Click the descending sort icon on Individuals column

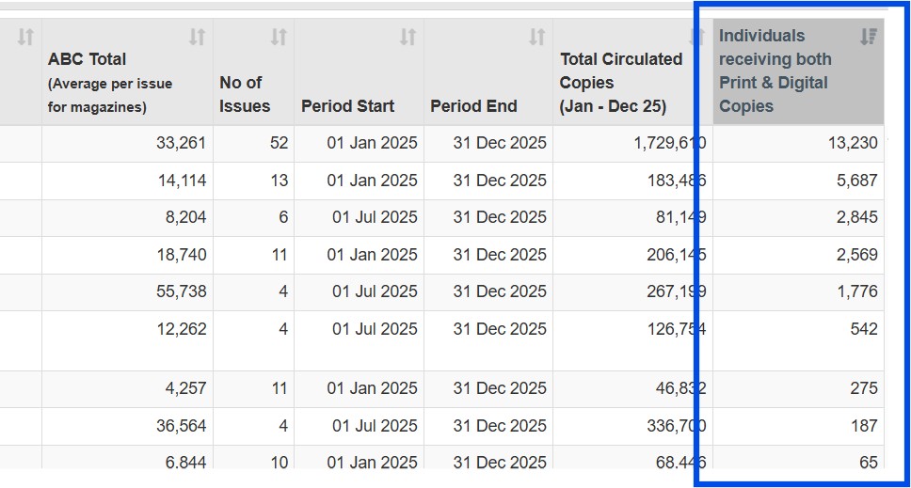point(869,37)
